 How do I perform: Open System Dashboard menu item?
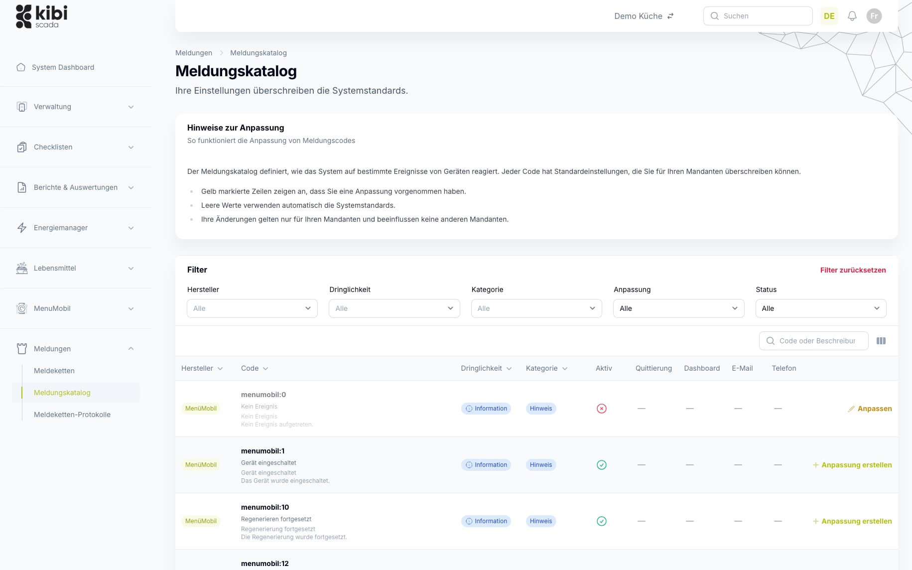[63, 67]
